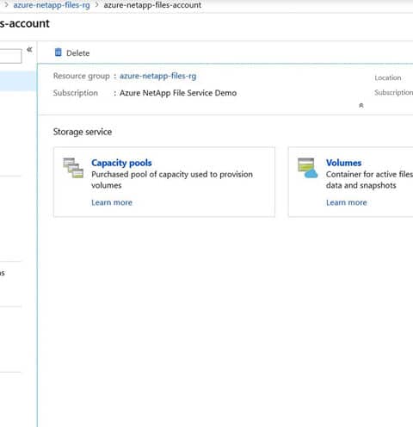This screenshot has width=413, height=427.
Task: Collapse the sidebar with the double-chevron icon
Action: coord(29,50)
